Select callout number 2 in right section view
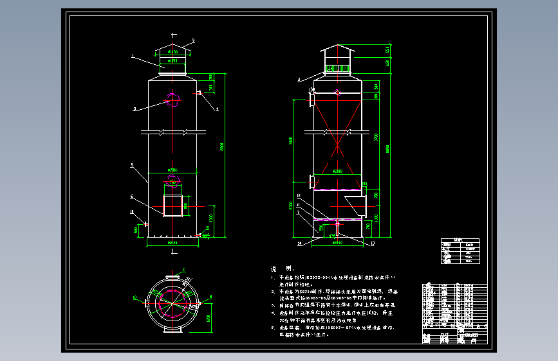The width and height of the screenshot is (558, 361). [299, 80]
